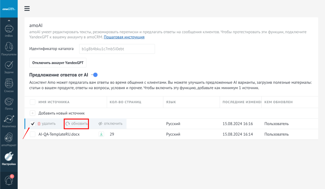Viewport: 325px width, 189px height.
Task: Open Настройки in the sidebar menu
Action: coord(9,159)
